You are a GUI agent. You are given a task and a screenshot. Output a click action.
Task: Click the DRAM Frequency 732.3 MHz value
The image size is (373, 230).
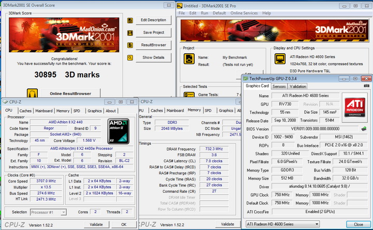click(214, 149)
